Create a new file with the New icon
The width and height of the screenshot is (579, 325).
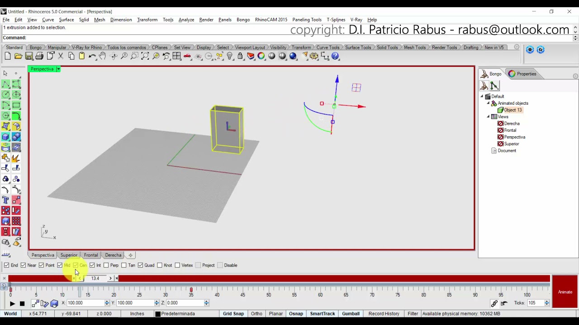(8, 56)
